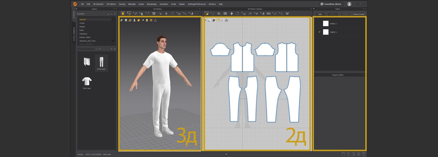Open the CONNECT Store side tab

[74, 34]
